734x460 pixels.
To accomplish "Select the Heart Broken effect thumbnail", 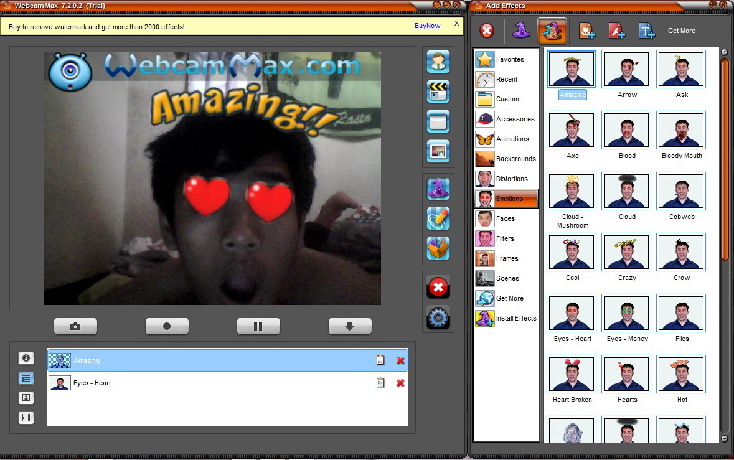I will pos(572,374).
